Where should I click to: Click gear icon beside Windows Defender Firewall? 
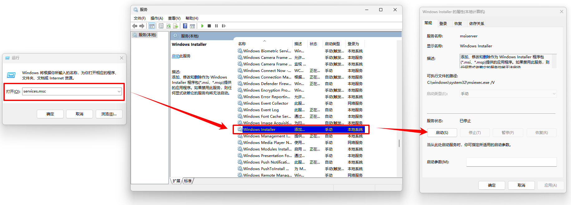(240, 83)
